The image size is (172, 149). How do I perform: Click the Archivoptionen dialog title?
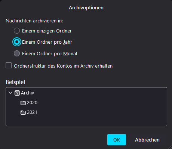tap(86, 8)
